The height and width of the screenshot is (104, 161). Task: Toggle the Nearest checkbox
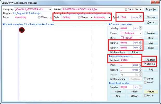(79, 17)
